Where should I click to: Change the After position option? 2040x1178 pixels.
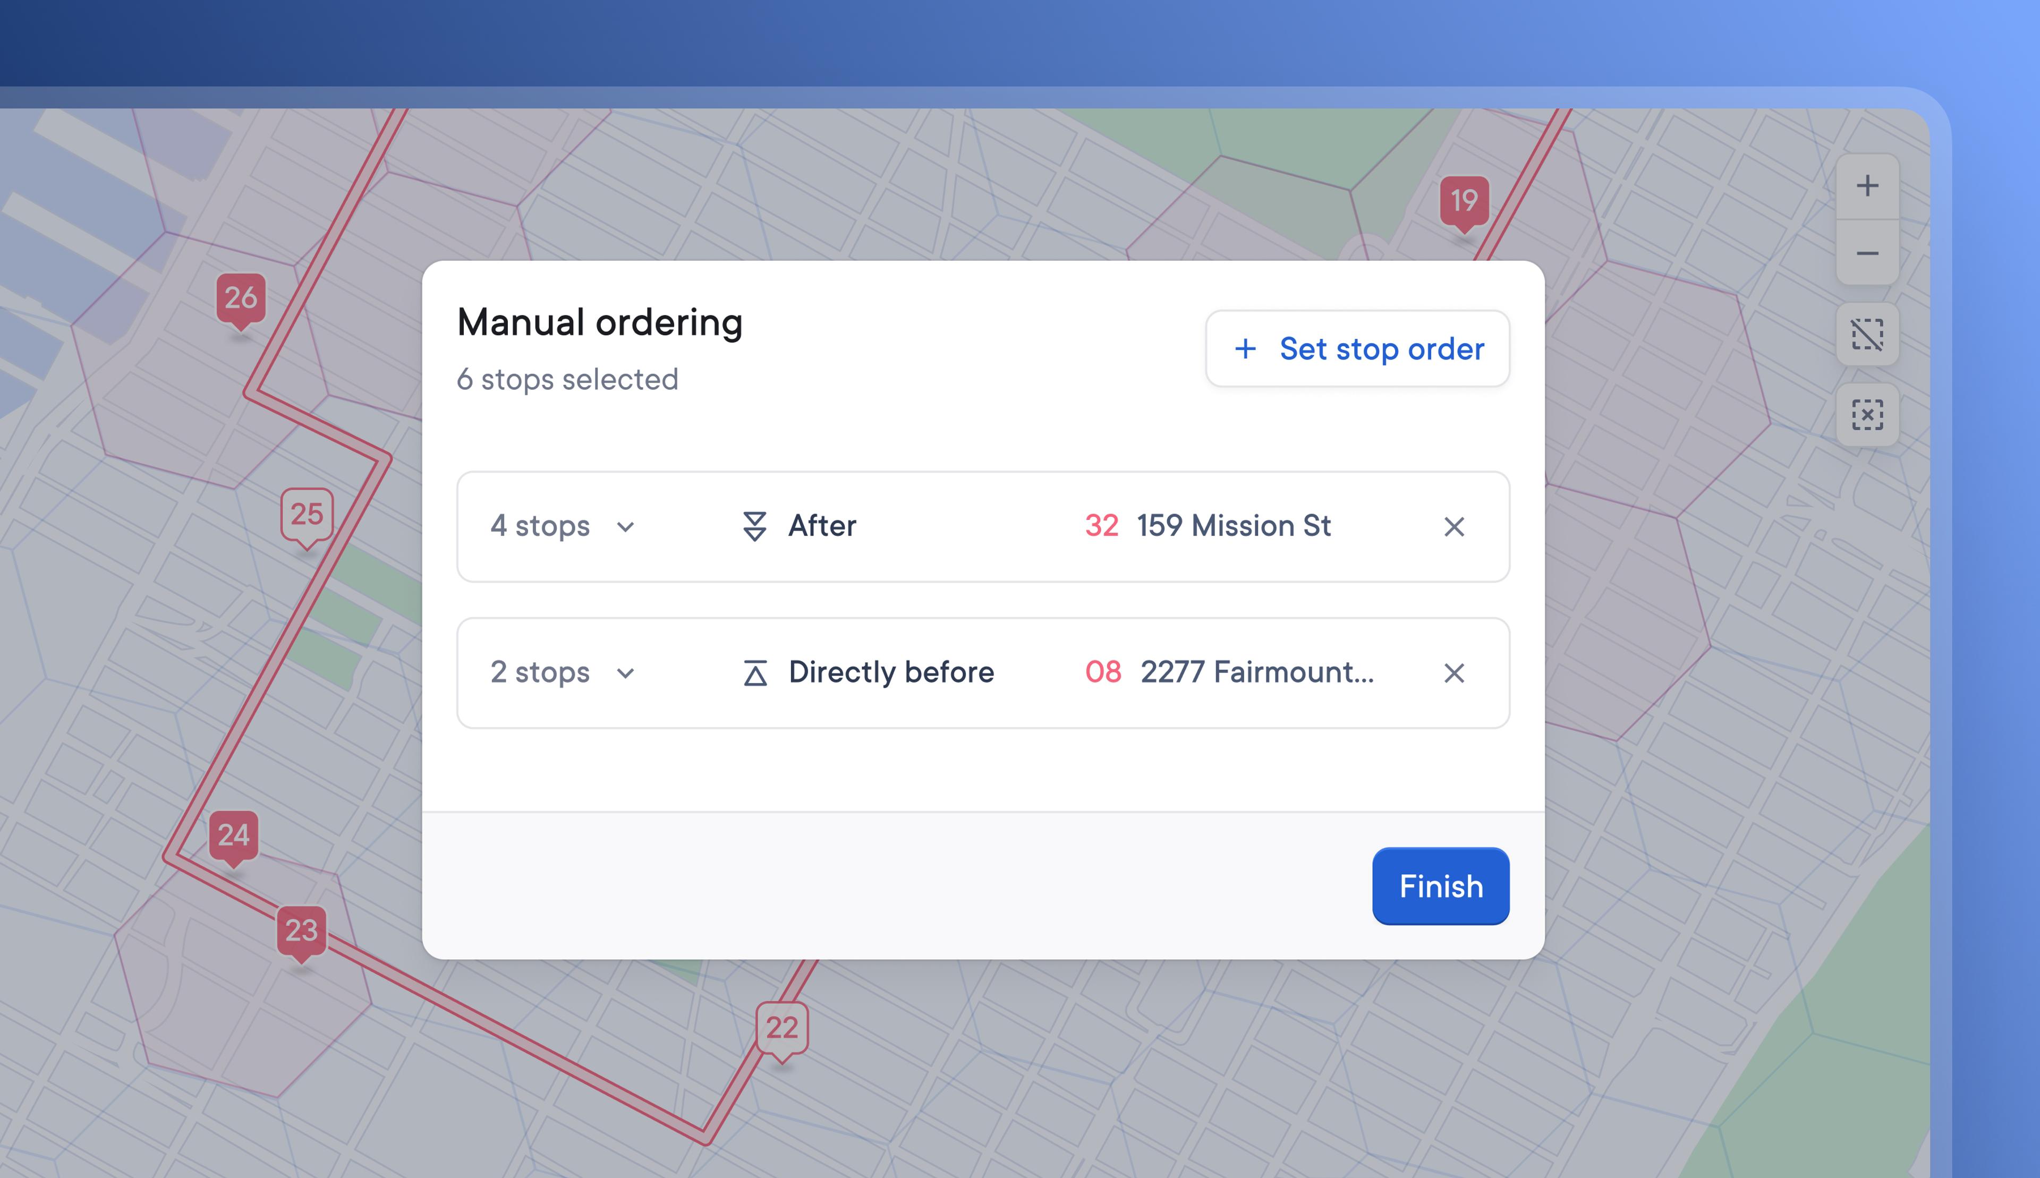798,527
